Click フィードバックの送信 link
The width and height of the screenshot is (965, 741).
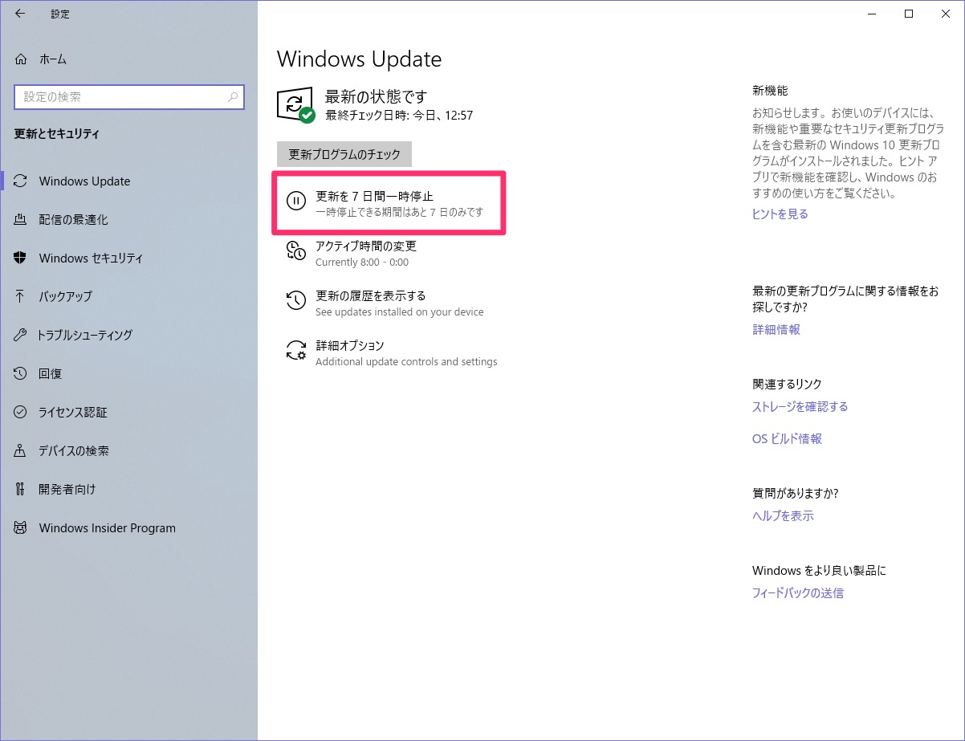coord(797,593)
